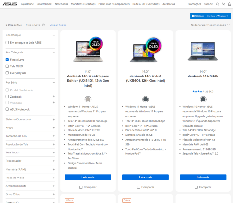Screen dimensions: 233x203
Task: Go to Suporte
Action: click(x=208, y=4)
